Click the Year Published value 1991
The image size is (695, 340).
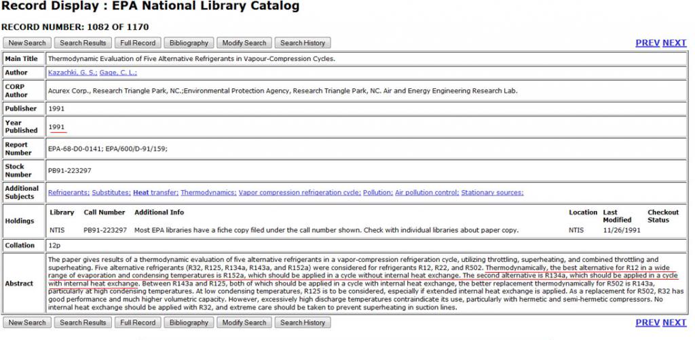click(56, 127)
